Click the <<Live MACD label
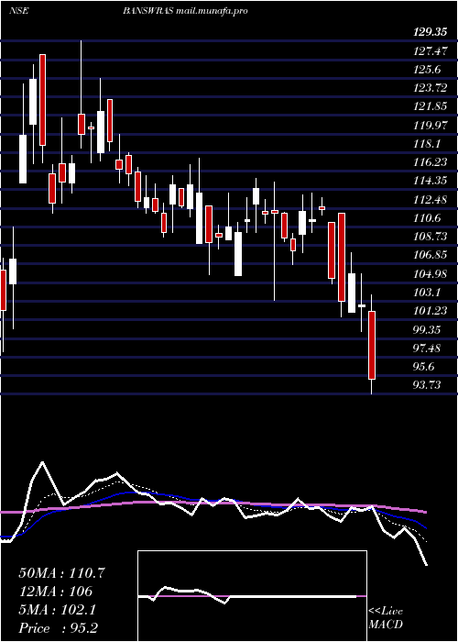The image size is (458, 642). click(386, 618)
